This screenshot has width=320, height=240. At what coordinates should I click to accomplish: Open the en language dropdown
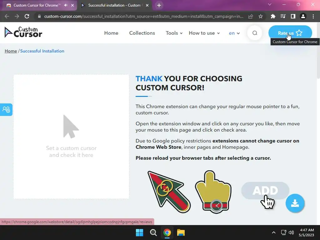click(234, 33)
